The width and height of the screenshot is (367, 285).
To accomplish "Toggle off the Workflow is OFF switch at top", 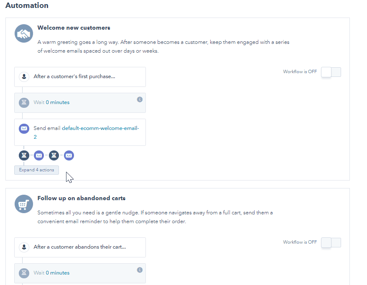I will tap(331, 72).
